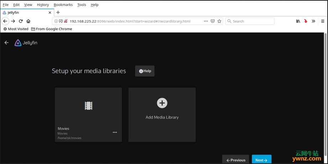The width and height of the screenshot is (328, 164).
Task: Click the /home/sk/movies path text
Action: [69, 138]
